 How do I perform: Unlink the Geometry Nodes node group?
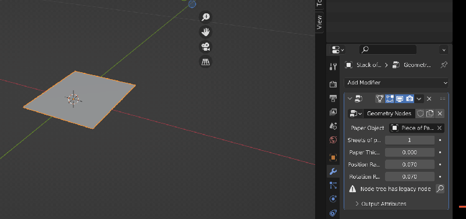click(x=440, y=114)
